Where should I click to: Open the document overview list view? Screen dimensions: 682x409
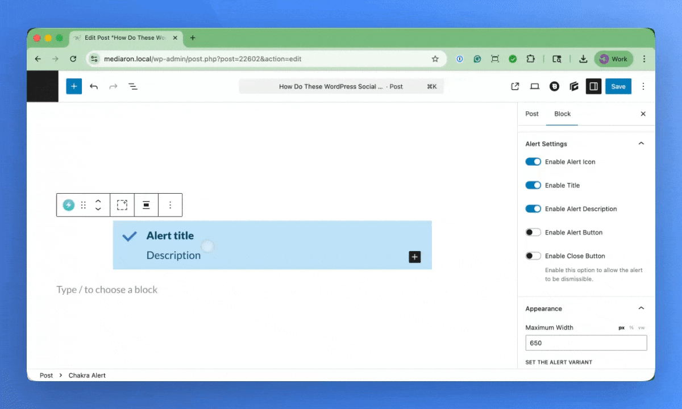click(x=132, y=86)
